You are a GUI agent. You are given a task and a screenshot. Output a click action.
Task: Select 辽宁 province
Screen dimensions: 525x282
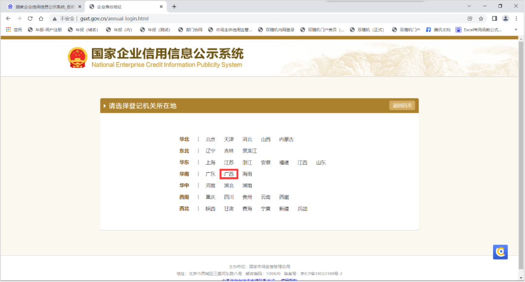210,151
